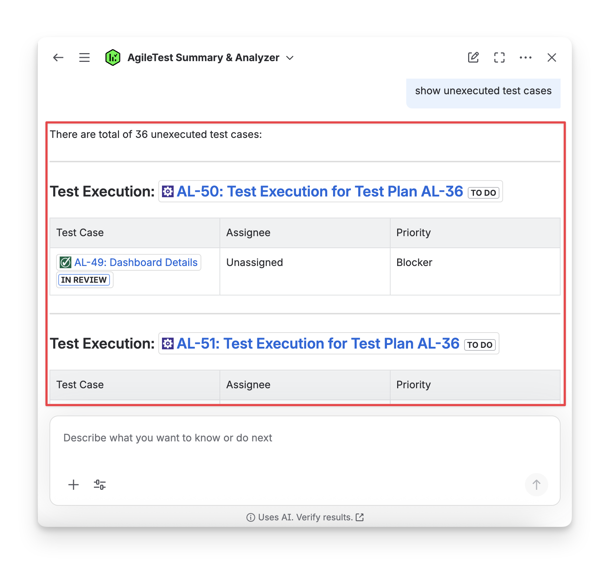Click TO DO badge next to AL-51
Screen dimensions: 609x564
coord(480,345)
